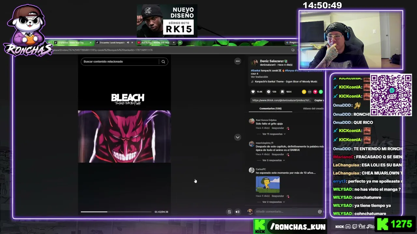The image size is (417, 234).
Task: Open Deniz Salazar's profile avatar
Action: (254, 62)
